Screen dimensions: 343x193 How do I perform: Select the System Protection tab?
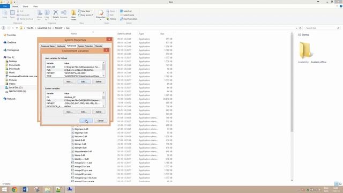coord(86,46)
